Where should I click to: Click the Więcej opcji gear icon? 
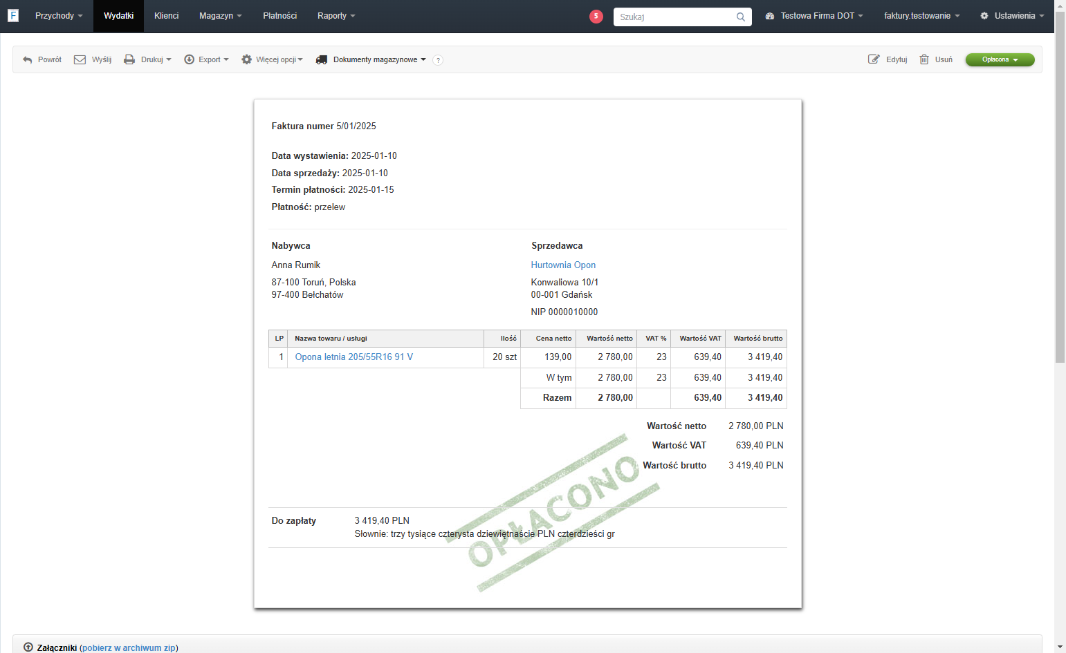246,60
